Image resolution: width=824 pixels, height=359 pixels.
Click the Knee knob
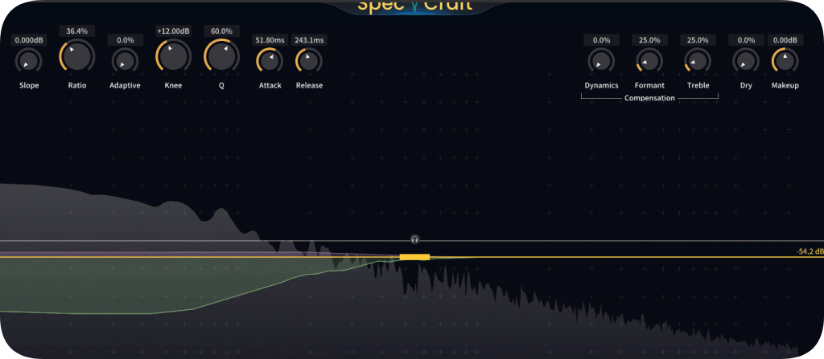(x=174, y=55)
